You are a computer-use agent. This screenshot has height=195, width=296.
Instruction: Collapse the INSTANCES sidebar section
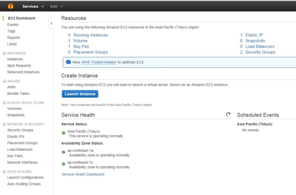tap(4, 53)
